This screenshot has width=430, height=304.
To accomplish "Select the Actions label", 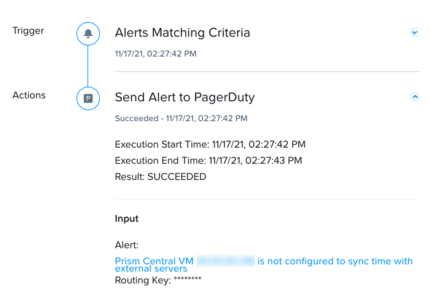I will click(29, 95).
